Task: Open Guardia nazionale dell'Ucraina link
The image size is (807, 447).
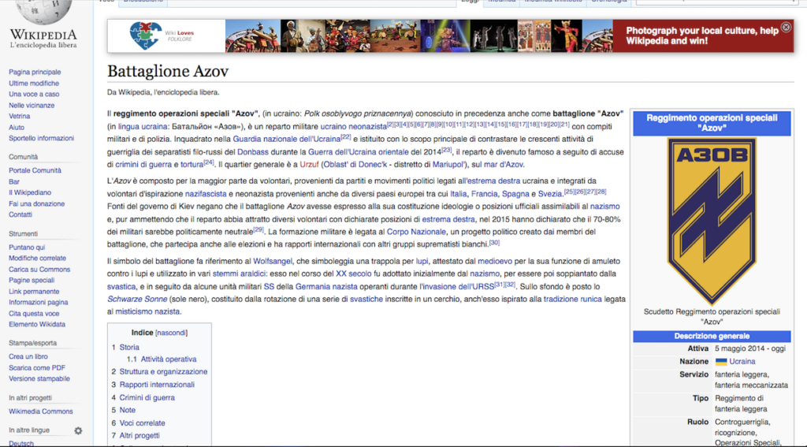Action: [286, 139]
